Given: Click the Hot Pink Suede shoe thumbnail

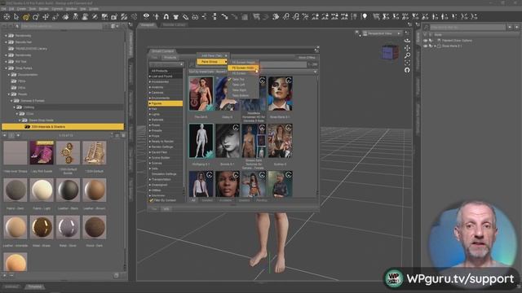Looking at the screenshot, I should 42,153.
